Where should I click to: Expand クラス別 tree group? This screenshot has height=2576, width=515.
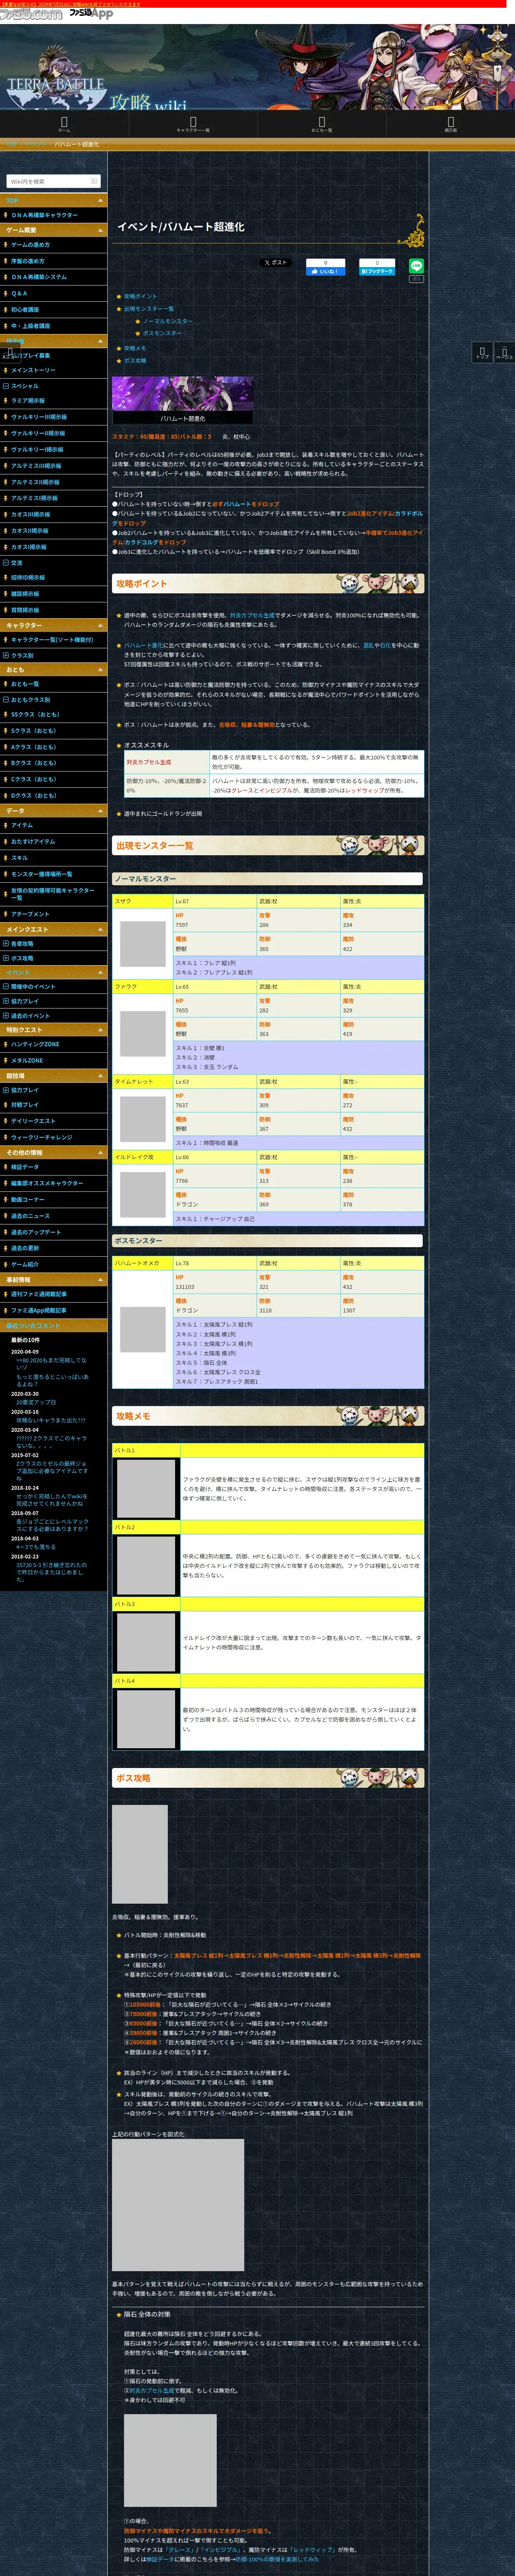pos(6,655)
